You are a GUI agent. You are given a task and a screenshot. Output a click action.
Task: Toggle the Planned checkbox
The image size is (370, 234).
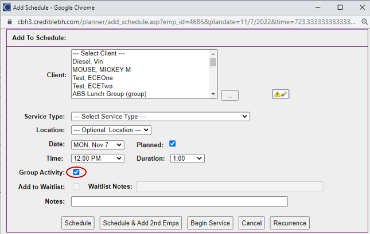point(173,144)
